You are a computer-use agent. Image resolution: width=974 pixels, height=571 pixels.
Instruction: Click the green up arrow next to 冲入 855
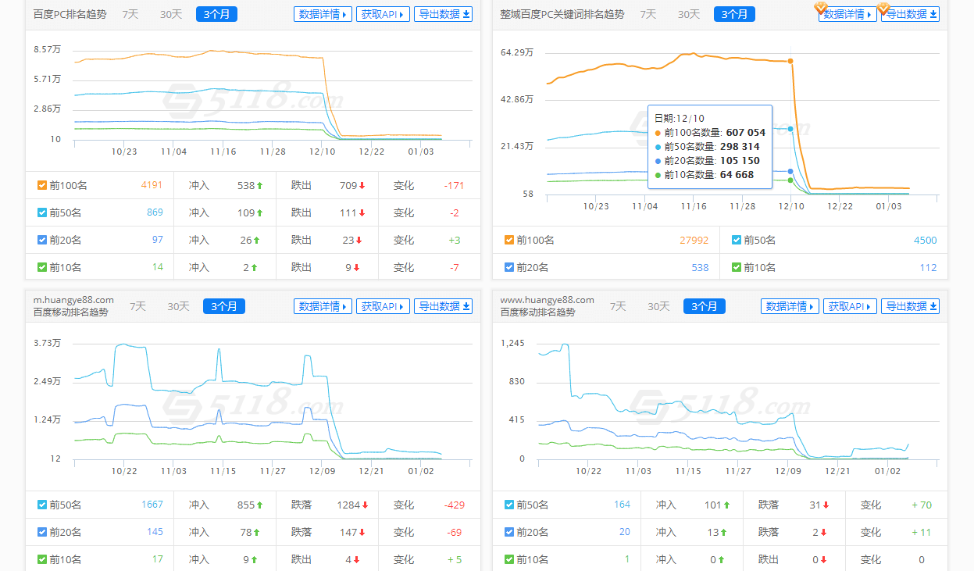click(259, 505)
